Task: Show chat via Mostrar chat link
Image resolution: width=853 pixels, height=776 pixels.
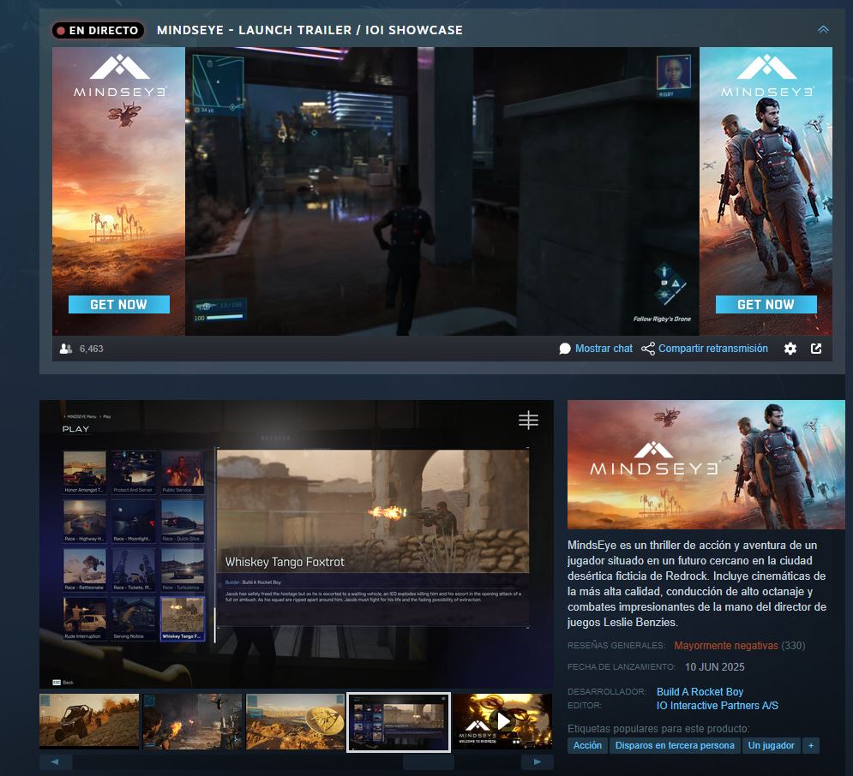Action: (x=604, y=349)
